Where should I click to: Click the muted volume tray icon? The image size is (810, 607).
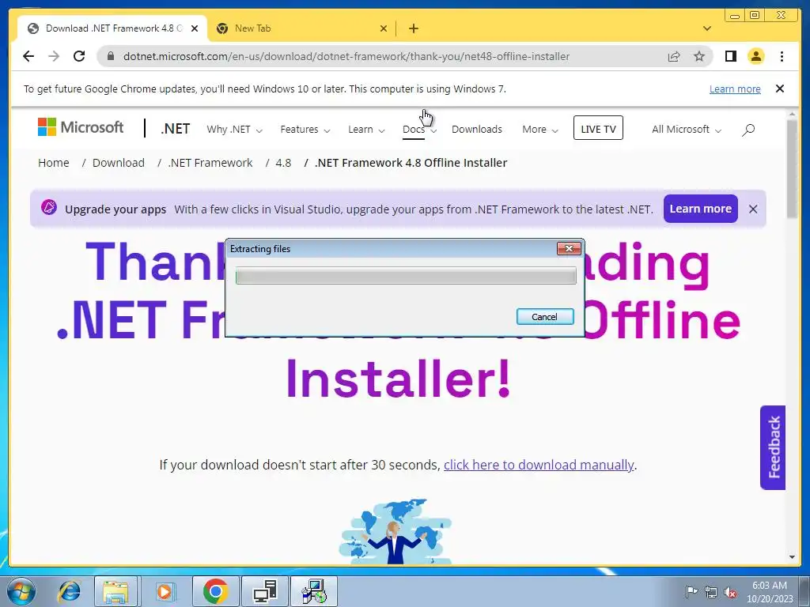coord(730,592)
